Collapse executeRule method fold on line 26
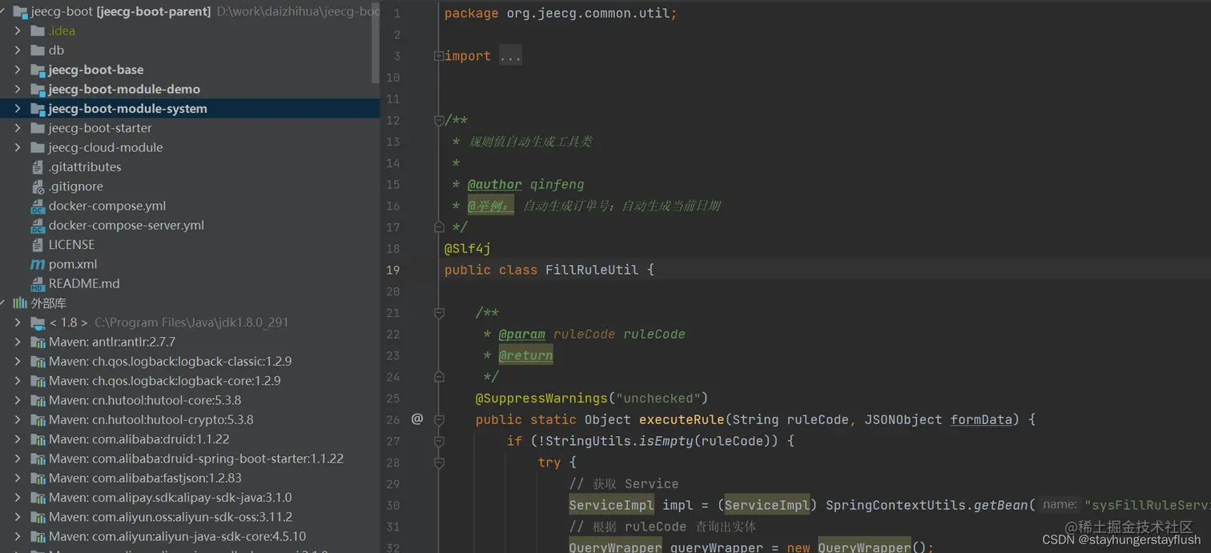1211x553 pixels. point(439,419)
